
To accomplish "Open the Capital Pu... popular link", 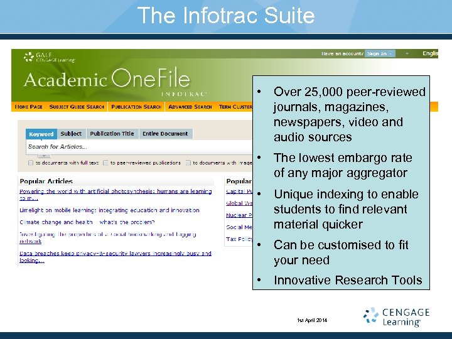I will pyautogui.click(x=239, y=191).
